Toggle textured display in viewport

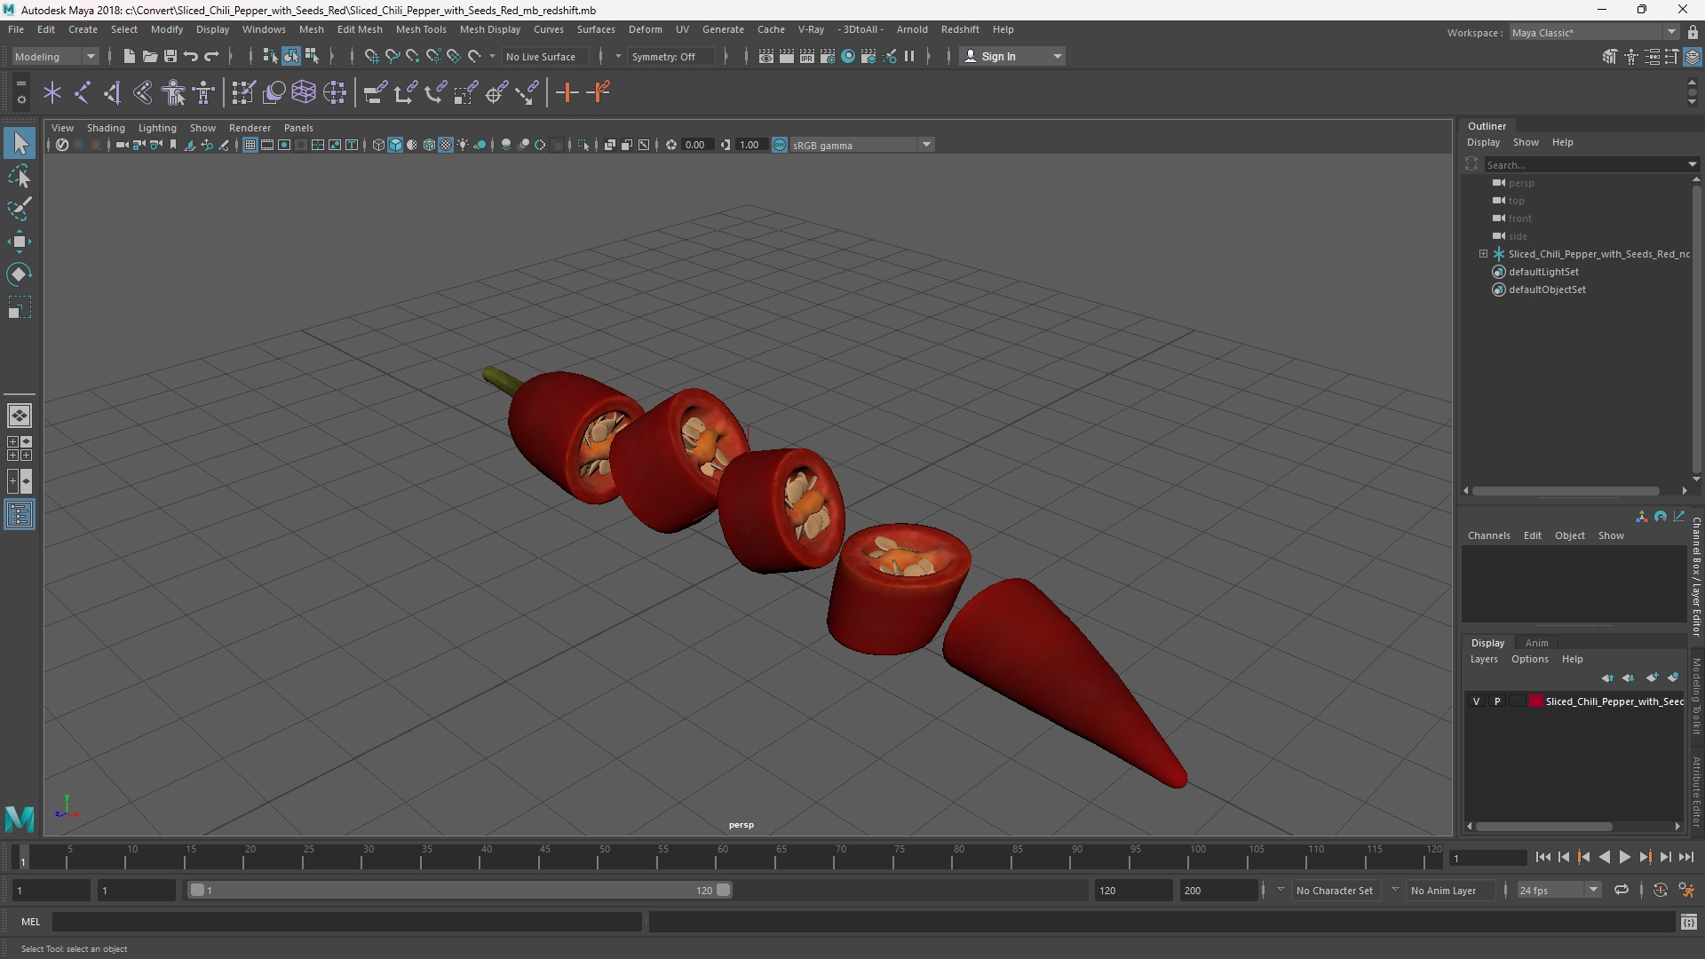[x=446, y=145]
